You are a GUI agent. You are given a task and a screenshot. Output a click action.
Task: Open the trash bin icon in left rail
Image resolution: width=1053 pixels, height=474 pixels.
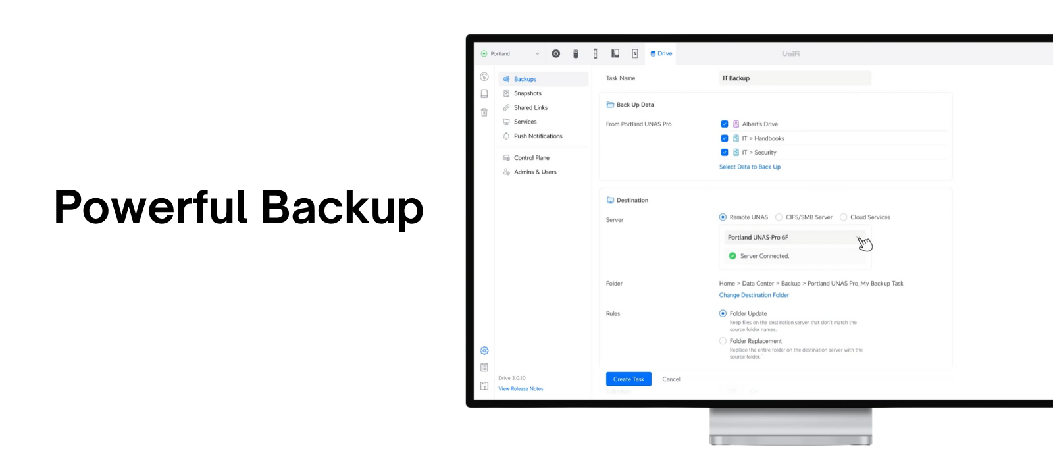click(484, 113)
